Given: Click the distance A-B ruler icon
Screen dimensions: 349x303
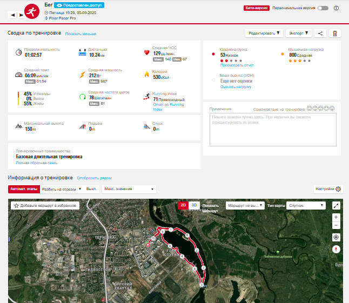Looking at the screenshot, I should point(82,52).
